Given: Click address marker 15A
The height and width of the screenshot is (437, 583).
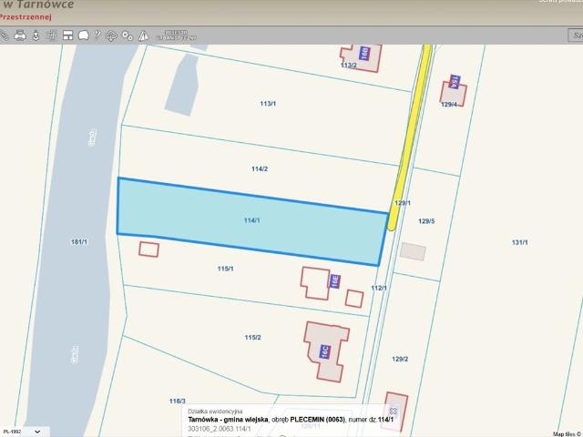Looking at the screenshot, I should click(455, 82).
